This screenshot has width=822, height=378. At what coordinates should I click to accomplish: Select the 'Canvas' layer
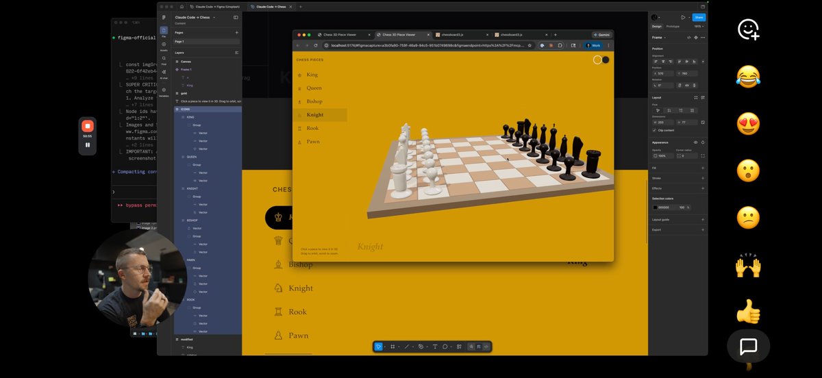click(207, 61)
